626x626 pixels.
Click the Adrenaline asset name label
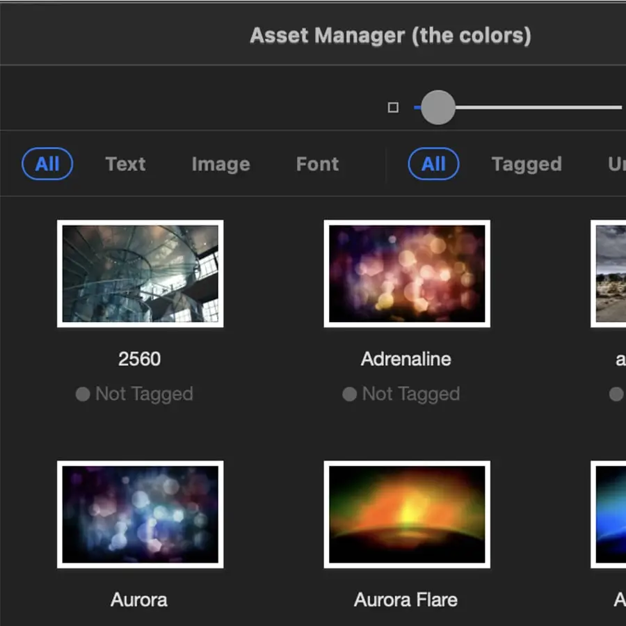(x=406, y=359)
